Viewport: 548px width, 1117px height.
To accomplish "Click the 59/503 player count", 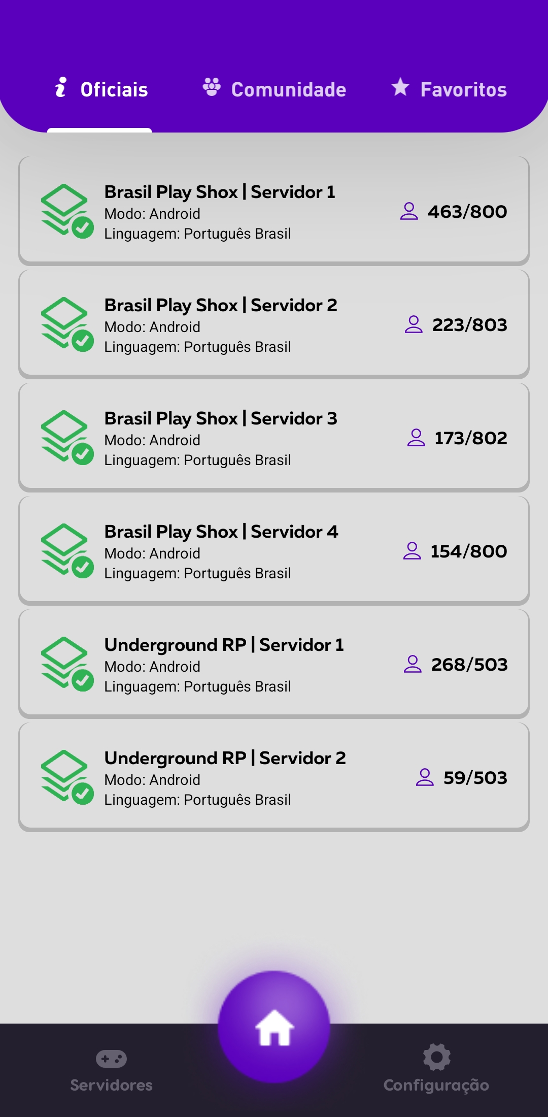I will pyautogui.click(x=475, y=778).
